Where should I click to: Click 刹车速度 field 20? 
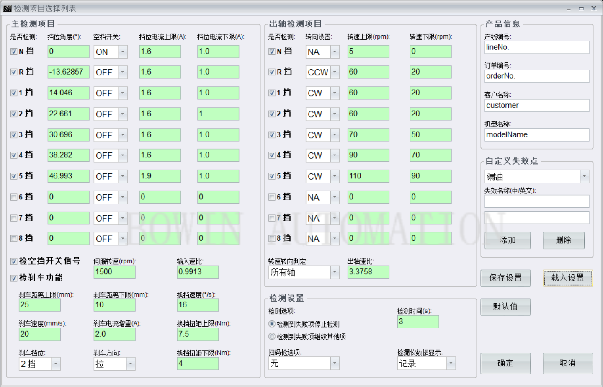coord(39,334)
